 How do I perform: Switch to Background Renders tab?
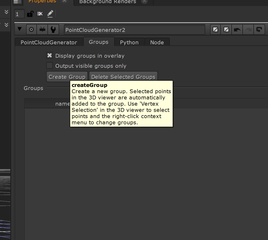tap(108, 2)
